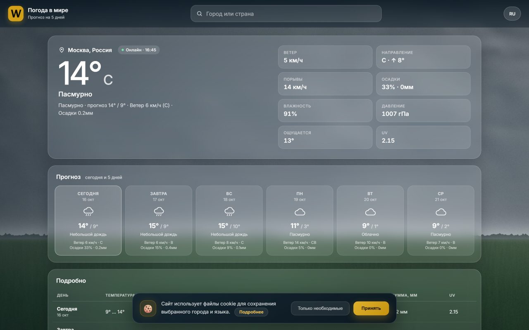Click the UV column header in table

click(x=452, y=295)
